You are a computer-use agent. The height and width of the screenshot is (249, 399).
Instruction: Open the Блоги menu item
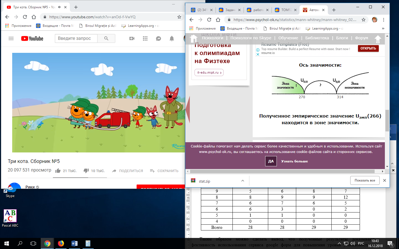[x=342, y=38]
